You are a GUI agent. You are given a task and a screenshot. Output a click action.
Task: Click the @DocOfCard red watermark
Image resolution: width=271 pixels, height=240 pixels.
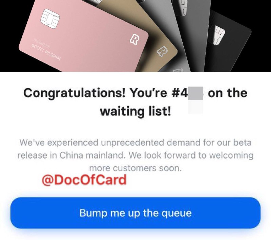click(x=84, y=179)
